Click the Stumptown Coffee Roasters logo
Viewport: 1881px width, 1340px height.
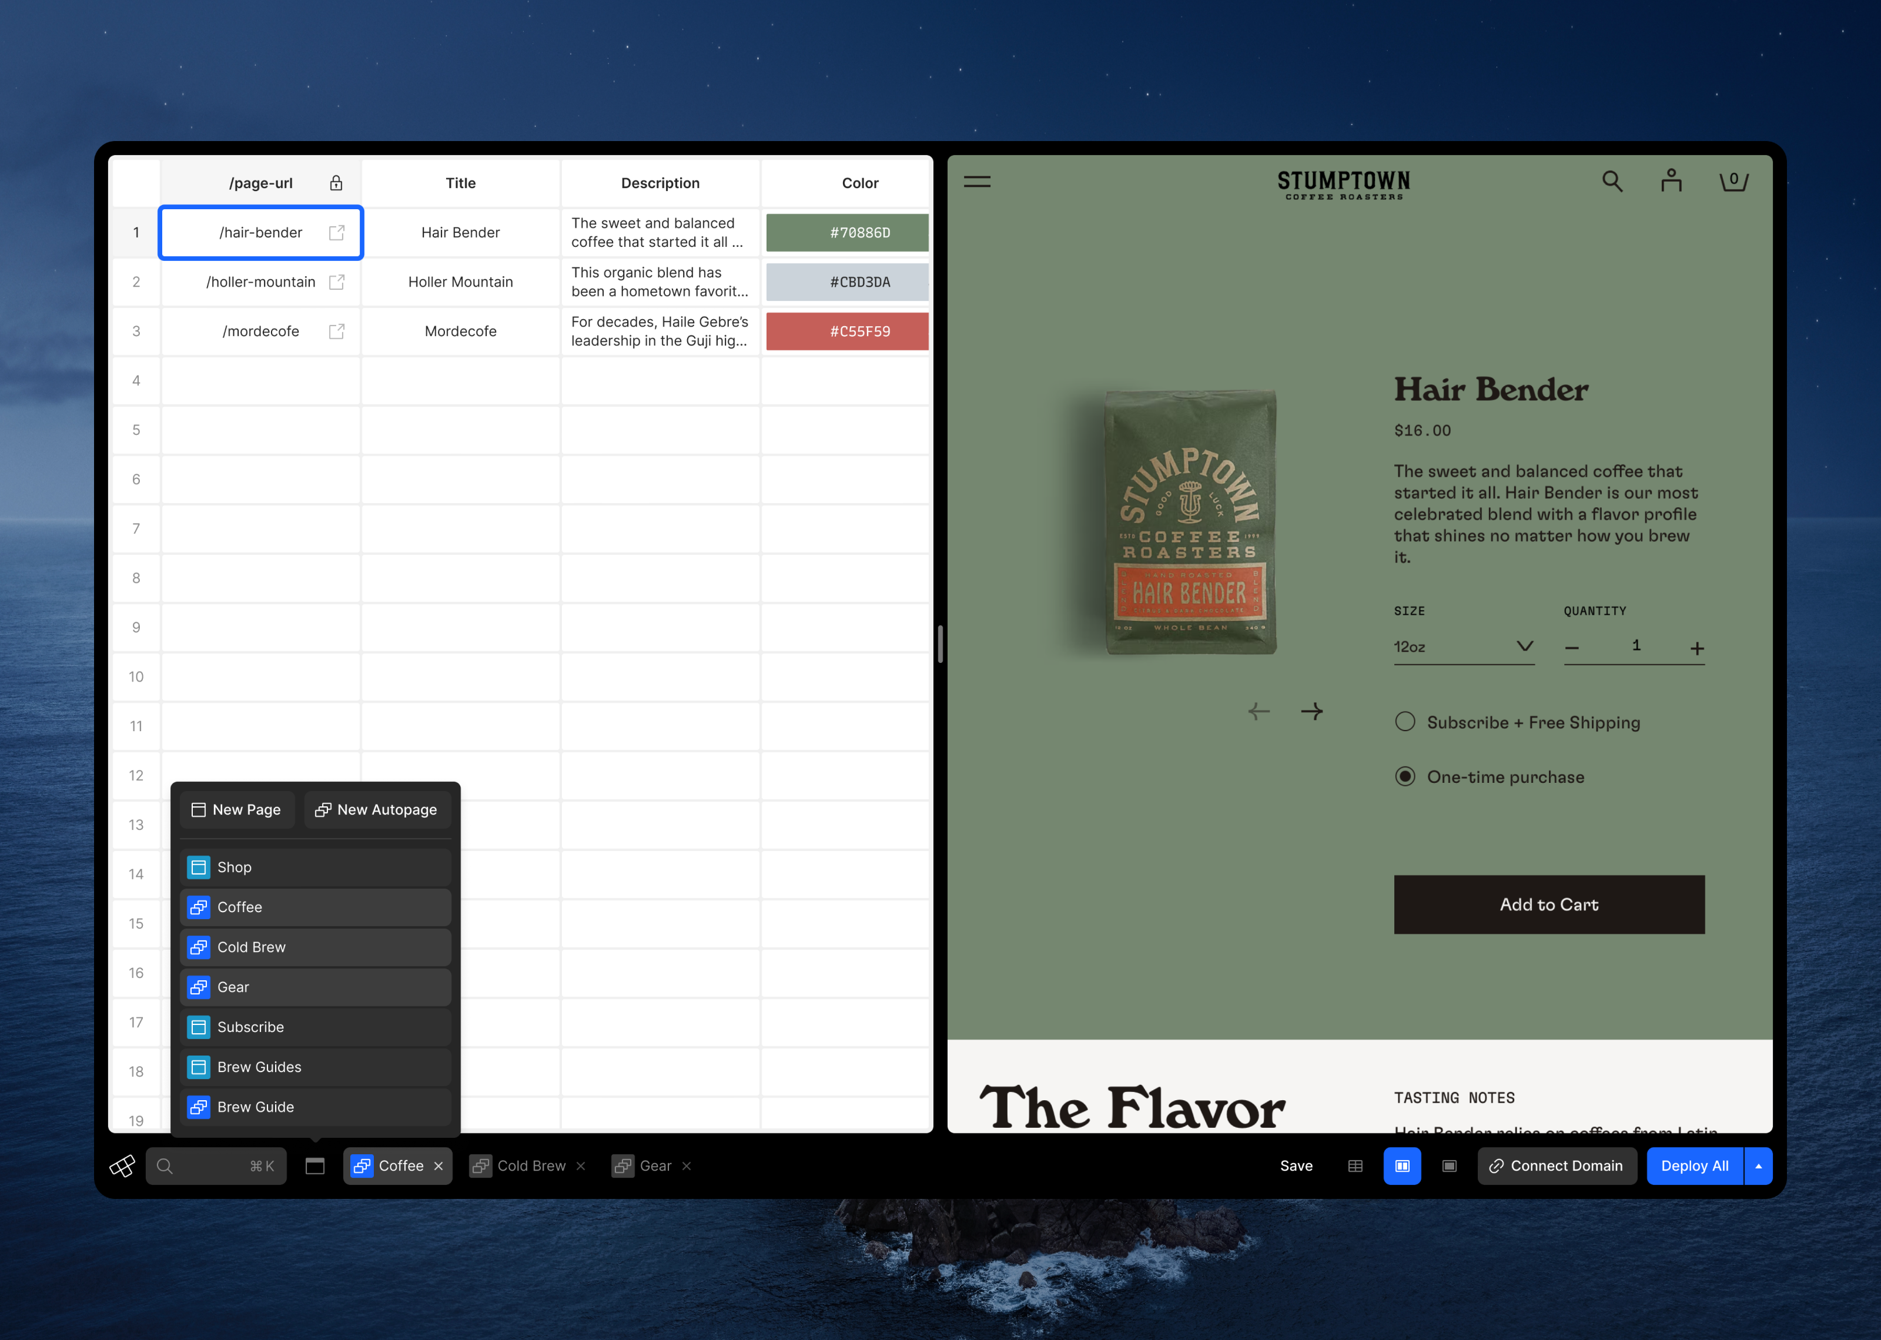coord(1344,185)
